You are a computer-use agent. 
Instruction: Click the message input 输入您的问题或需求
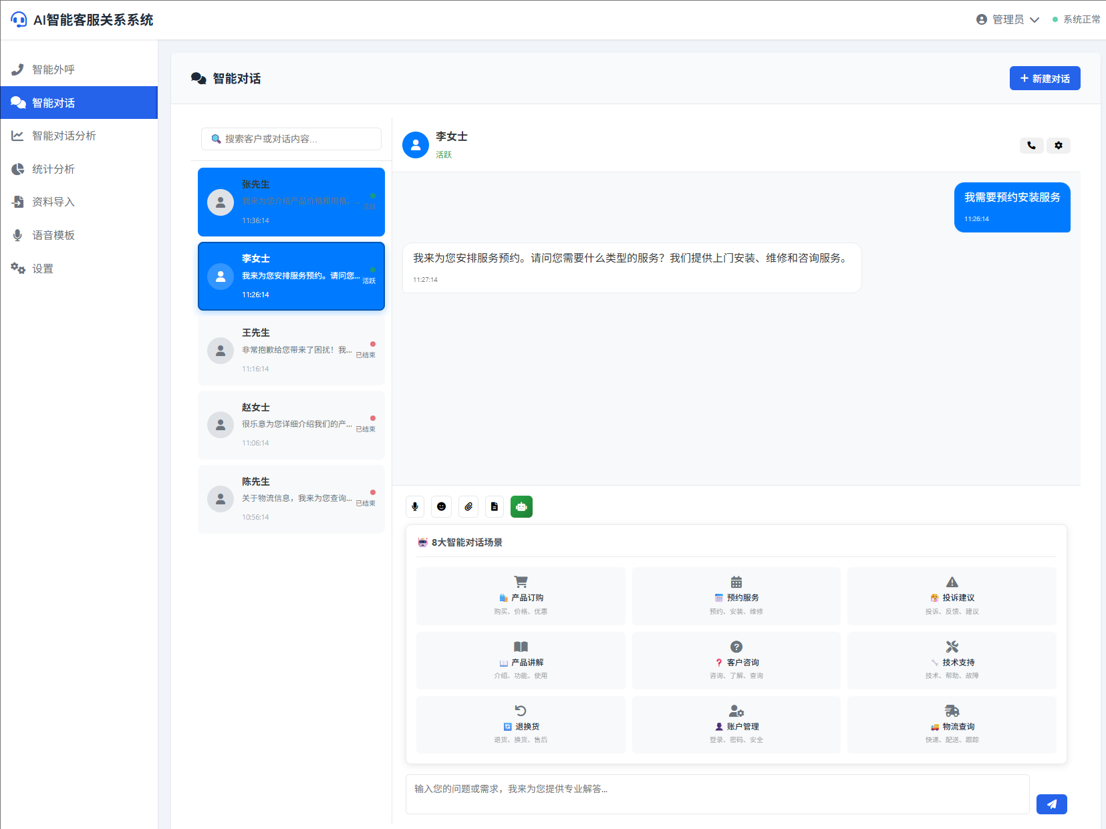(717, 794)
